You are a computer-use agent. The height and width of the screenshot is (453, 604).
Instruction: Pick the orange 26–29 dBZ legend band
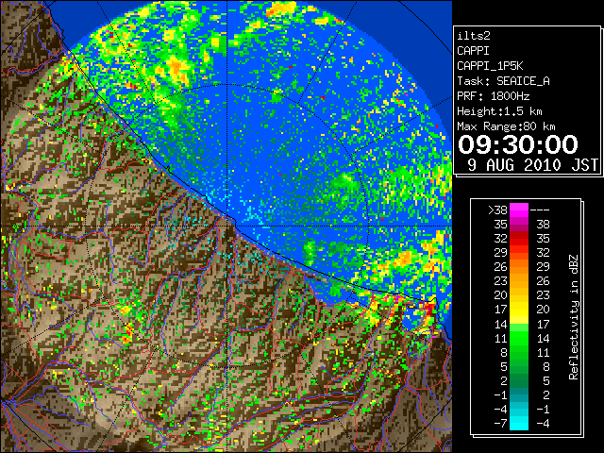(519, 266)
